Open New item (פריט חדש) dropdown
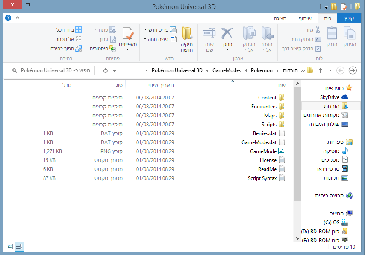The image size is (365, 255). (160, 30)
